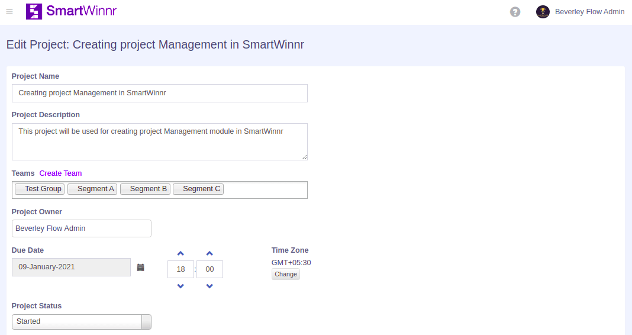Decrease the minutes with down arrow

click(209, 286)
